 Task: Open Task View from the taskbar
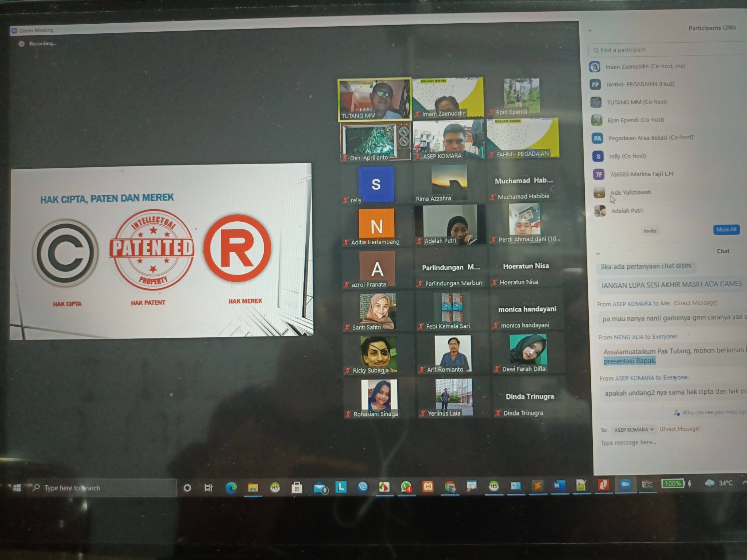coord(209,488)
